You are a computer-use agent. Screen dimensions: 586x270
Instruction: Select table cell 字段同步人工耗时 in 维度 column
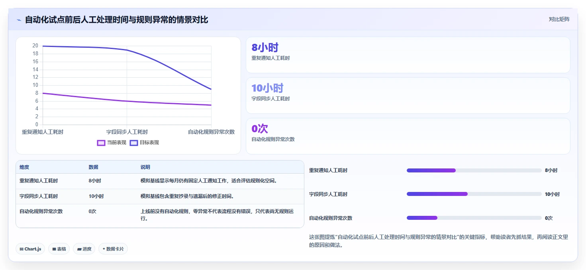point(39,196)
